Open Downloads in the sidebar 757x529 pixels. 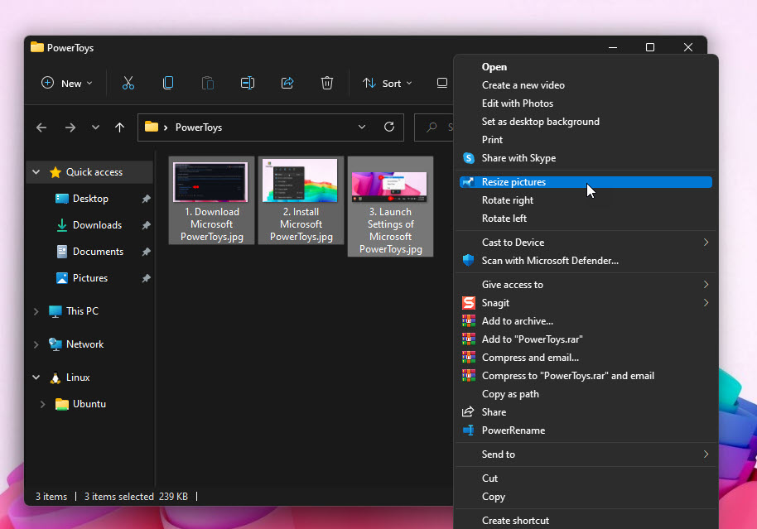click(97, 225)
